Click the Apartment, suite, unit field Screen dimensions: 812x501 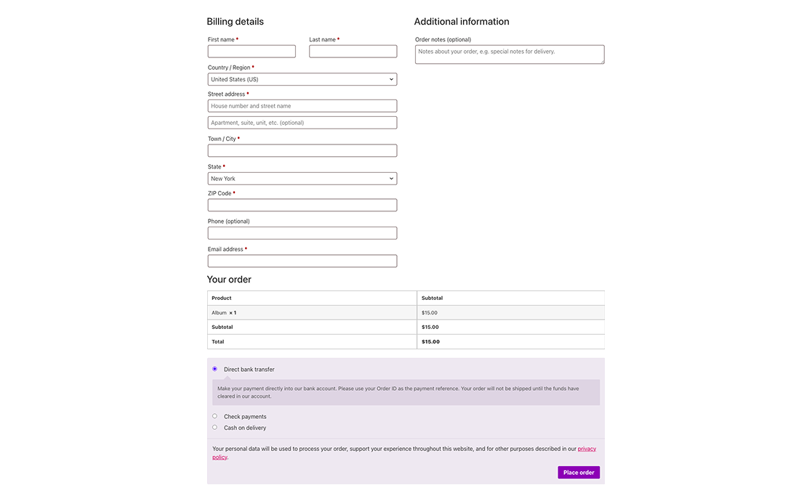tap(302, 122)
